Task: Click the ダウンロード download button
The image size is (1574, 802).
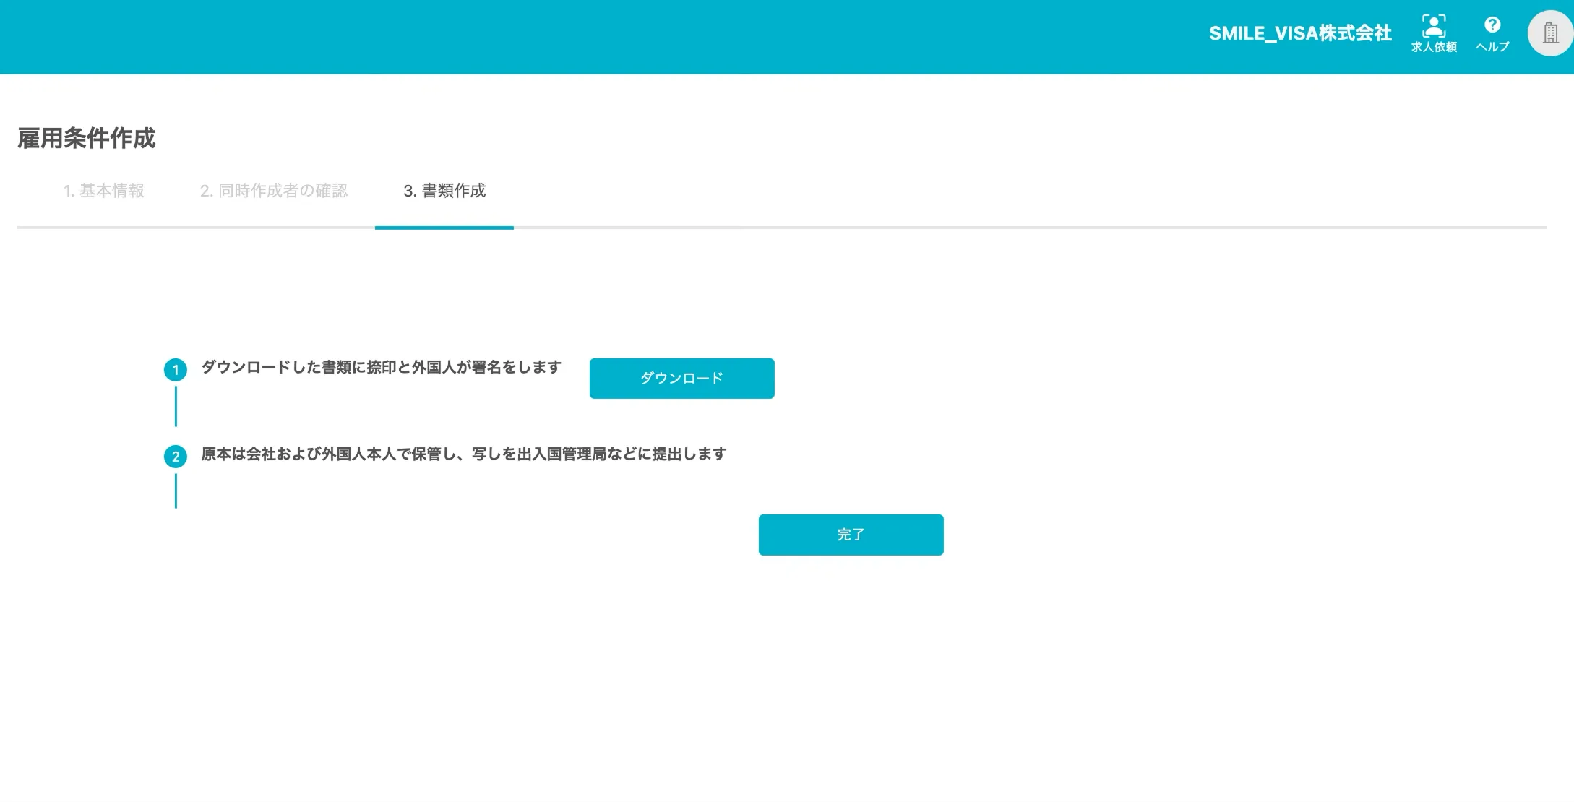Action: click(x=681, y=378)
